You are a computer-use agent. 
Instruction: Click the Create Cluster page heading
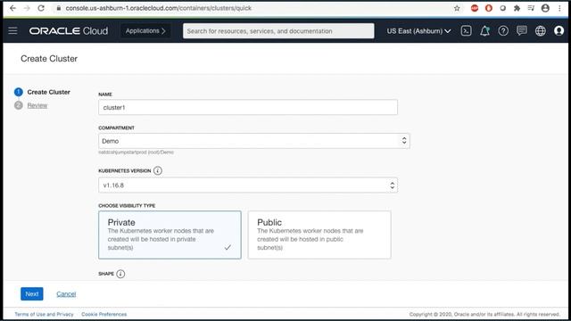click(x=49, y=59)
